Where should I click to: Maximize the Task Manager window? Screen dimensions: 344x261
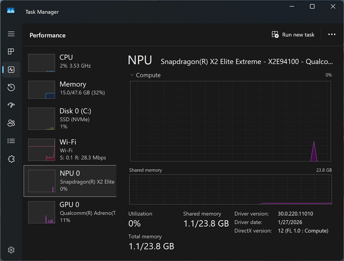312,6
